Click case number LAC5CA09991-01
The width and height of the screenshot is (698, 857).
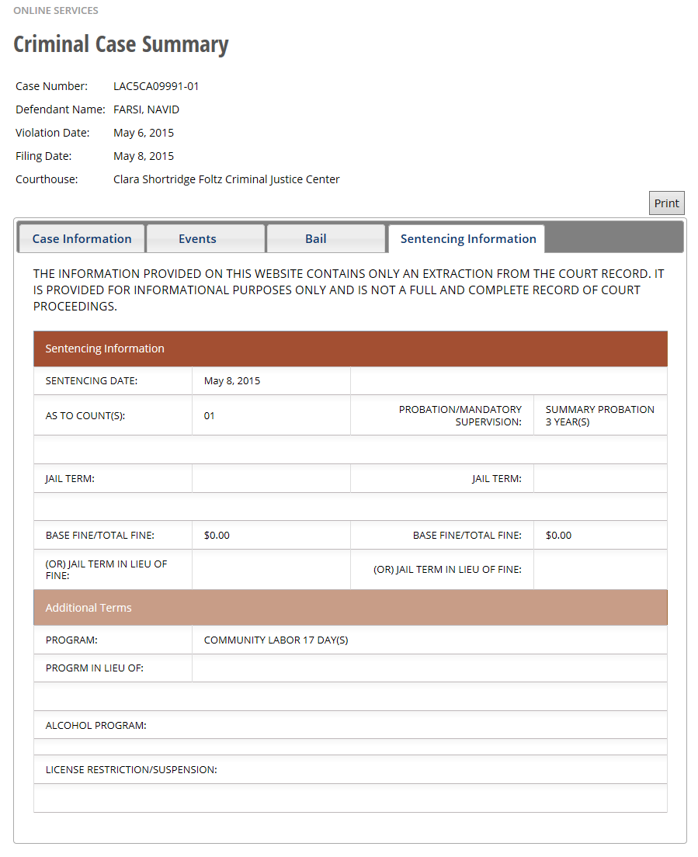[x=156, y=86]
